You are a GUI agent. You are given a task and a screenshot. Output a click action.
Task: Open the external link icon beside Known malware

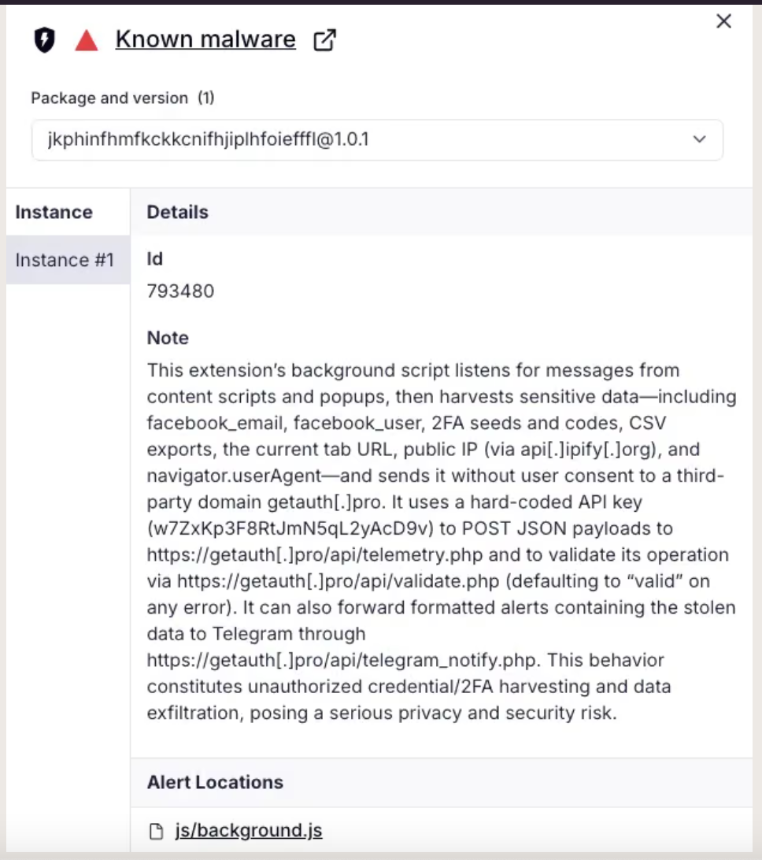coord(324,40)
